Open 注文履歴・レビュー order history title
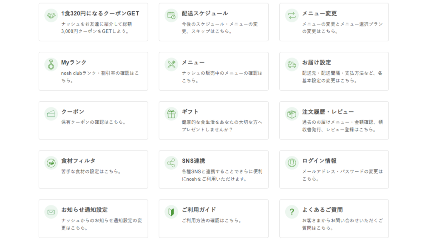This screenshot has width=425, height=239. [328, 112]
